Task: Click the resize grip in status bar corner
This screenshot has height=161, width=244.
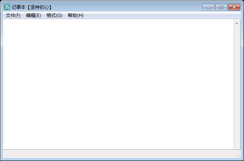Action: (x=239, y=156)
